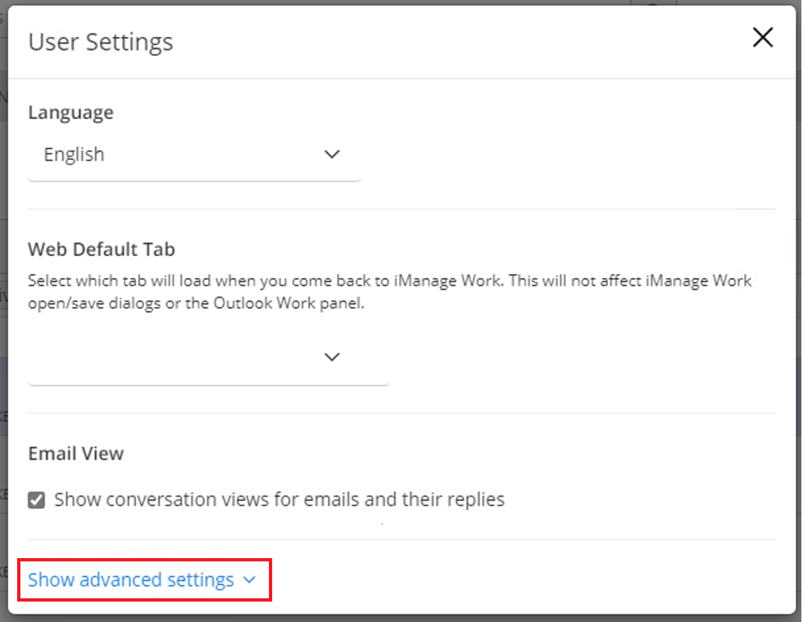Click the blue Show advanced settings text
Viewport: 804px width, 622px height.
(x=130, y=580)
